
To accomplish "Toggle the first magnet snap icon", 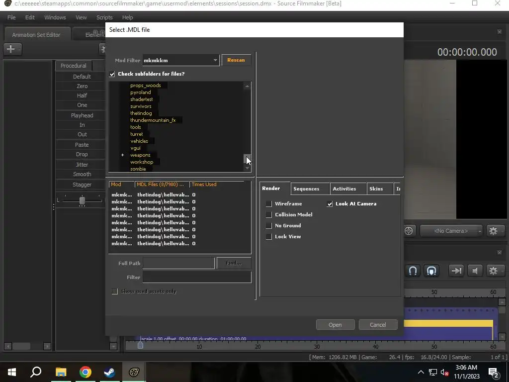I will click(413, 271).
